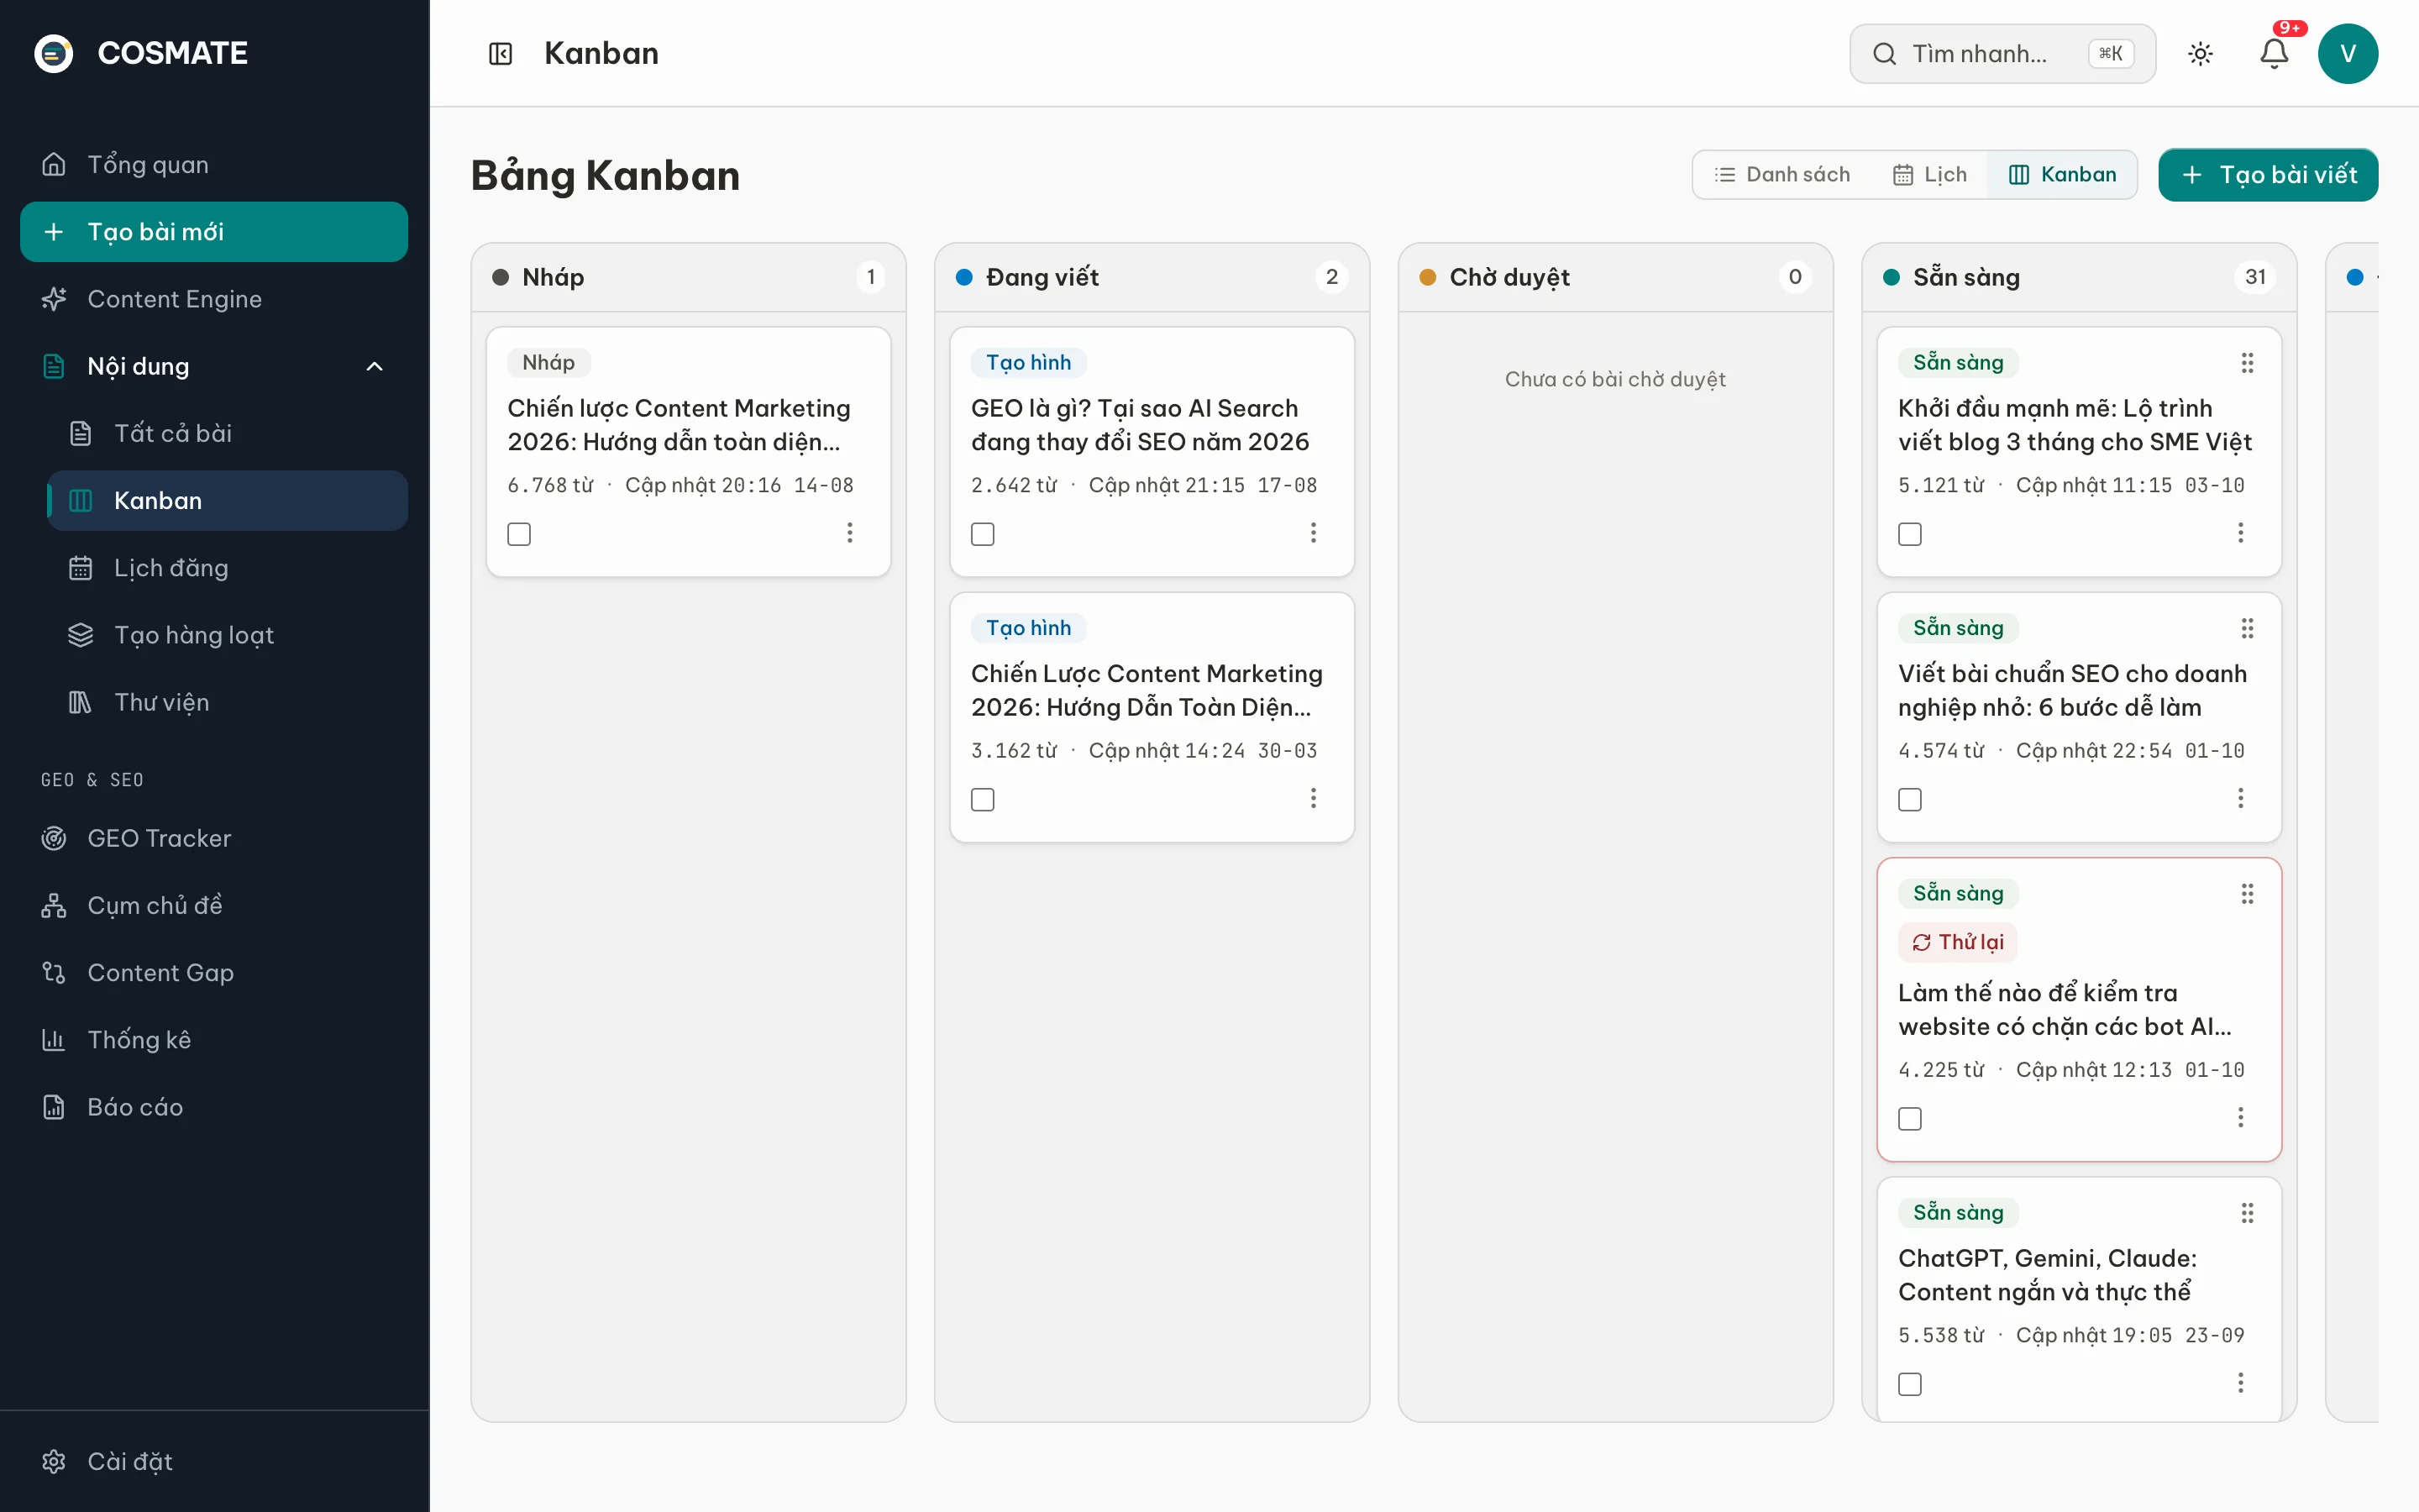Viewport: 2419px width, 1512px height.
Task: Grab drag handle of ChatGPT, Gemini, Claude card
Action: pyautogui.click(x=2247, y=1213)
